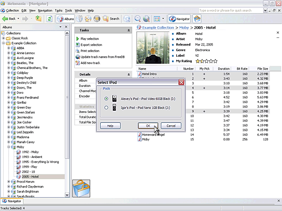Click the quick search input field
Screen dimensions: 282x211
pos(231,10)
